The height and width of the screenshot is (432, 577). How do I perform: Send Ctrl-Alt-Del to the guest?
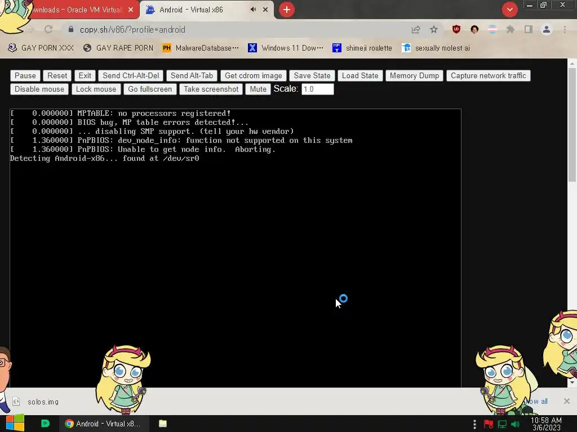[131, 76]
